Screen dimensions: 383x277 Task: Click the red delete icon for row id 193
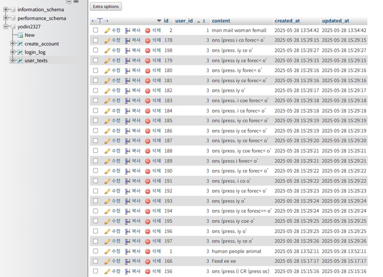[147, 201]
